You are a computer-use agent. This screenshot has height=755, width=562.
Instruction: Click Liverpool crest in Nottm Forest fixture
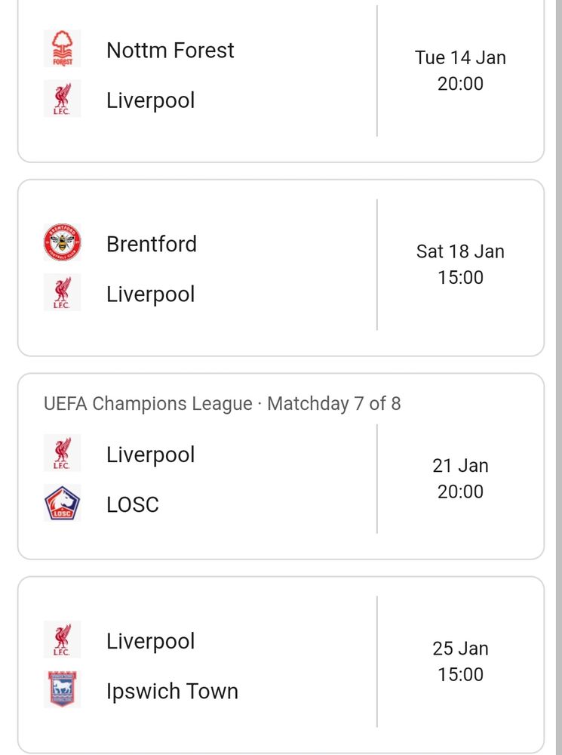tap(62, 99)
